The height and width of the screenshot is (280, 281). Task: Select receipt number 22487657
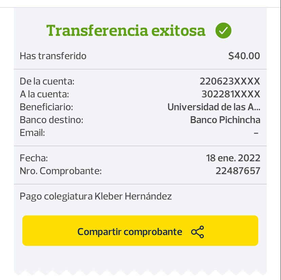tap(238, 171)
